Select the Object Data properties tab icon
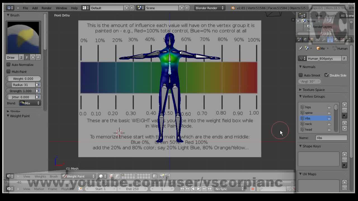358x201 pixels. (330, 40)
